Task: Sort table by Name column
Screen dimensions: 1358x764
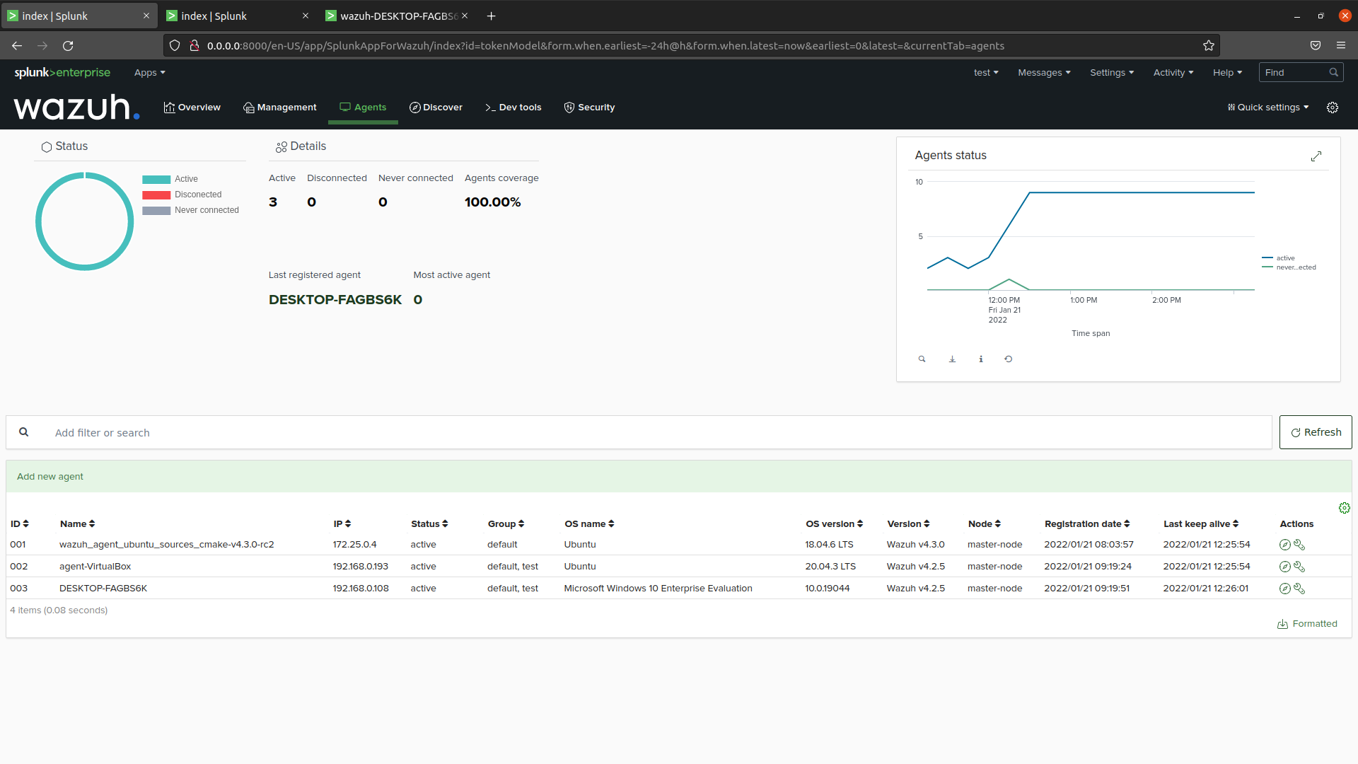Action: point(77,524)
